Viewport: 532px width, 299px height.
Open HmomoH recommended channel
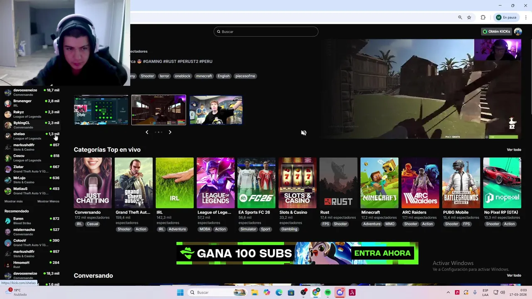32,265
